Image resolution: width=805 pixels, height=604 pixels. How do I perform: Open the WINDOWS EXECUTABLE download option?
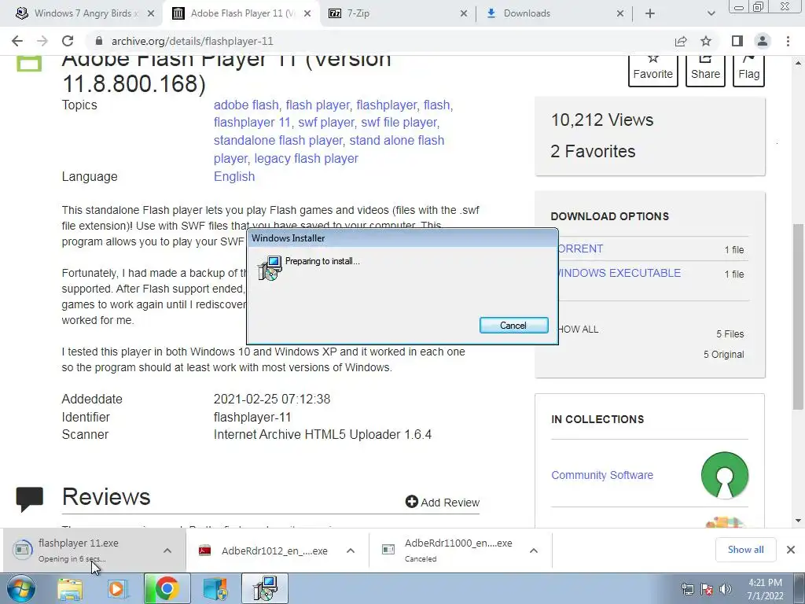[x=618, y=273]
